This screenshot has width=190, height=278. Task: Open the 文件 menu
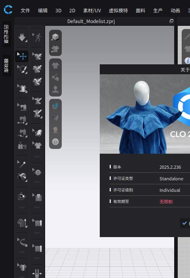[x=25, y=11]
